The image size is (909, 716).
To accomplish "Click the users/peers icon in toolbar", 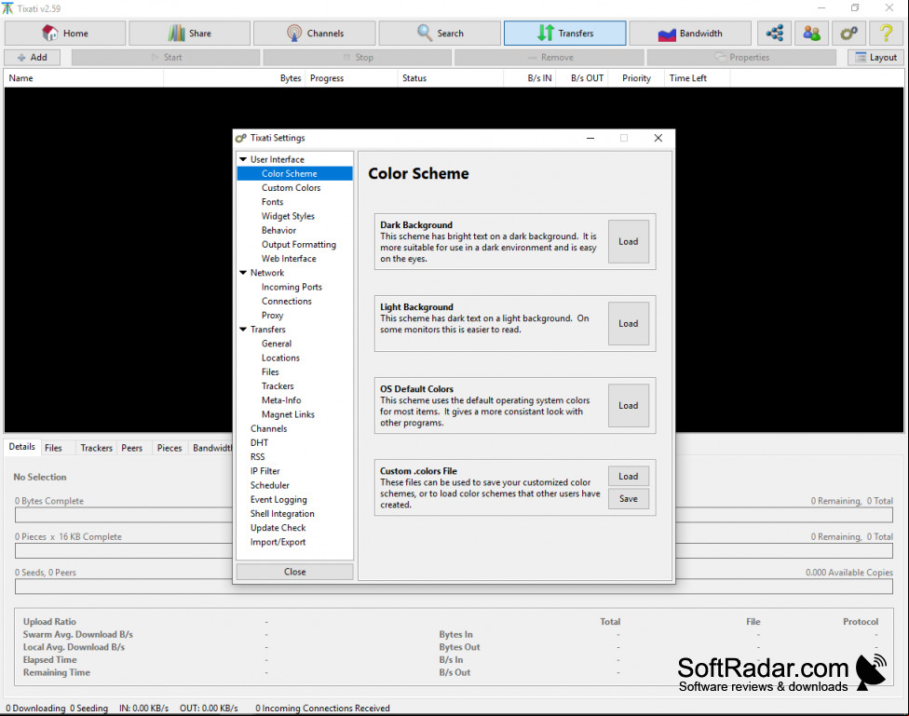I will tap(811, 33).
